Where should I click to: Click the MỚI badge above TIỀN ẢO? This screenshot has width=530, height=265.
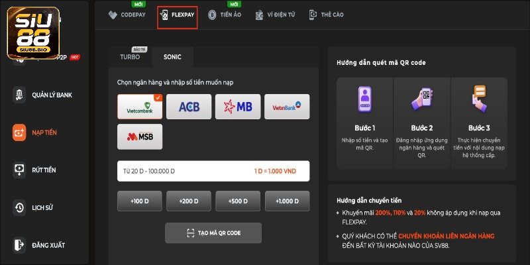pos(234,4)
